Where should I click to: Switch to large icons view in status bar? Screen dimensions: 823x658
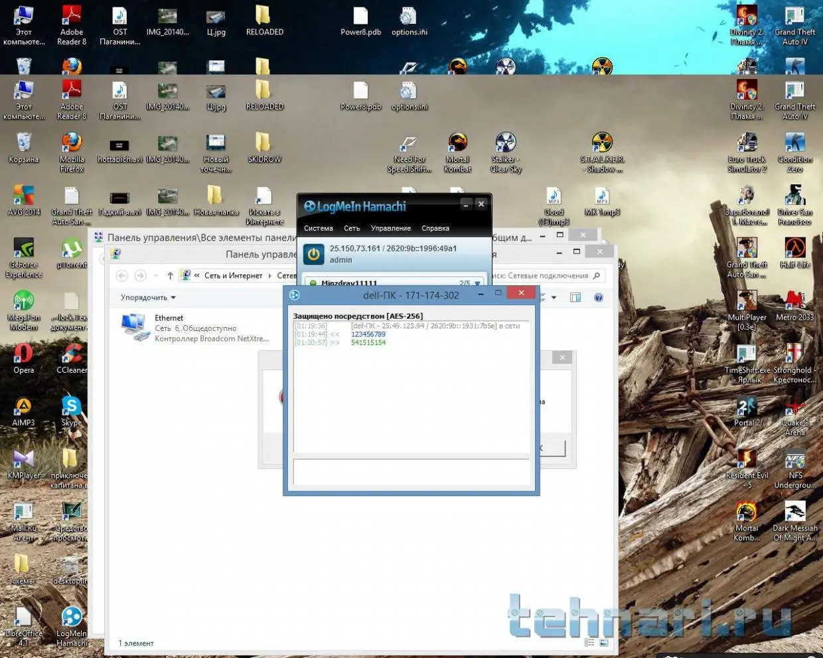(603, 643)
